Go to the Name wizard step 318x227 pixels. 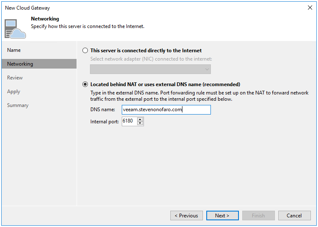click(14, 50)
